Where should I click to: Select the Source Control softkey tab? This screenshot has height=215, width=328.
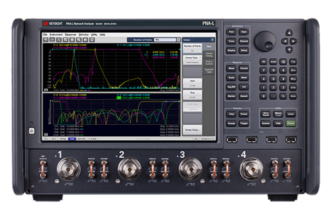click(209, 62)
